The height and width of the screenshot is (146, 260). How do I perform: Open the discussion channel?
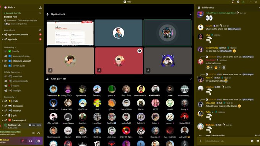18,106
